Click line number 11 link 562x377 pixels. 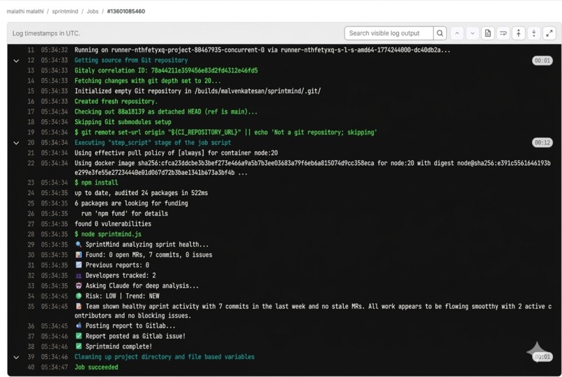click(31, 49)
